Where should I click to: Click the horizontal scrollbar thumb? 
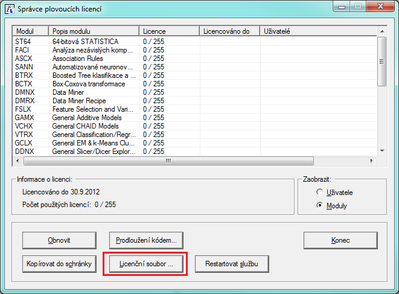click(168, 161)
